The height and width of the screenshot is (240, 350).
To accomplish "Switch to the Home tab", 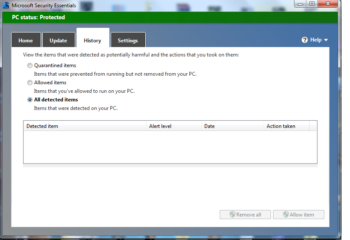I will [x=26, y=41].
